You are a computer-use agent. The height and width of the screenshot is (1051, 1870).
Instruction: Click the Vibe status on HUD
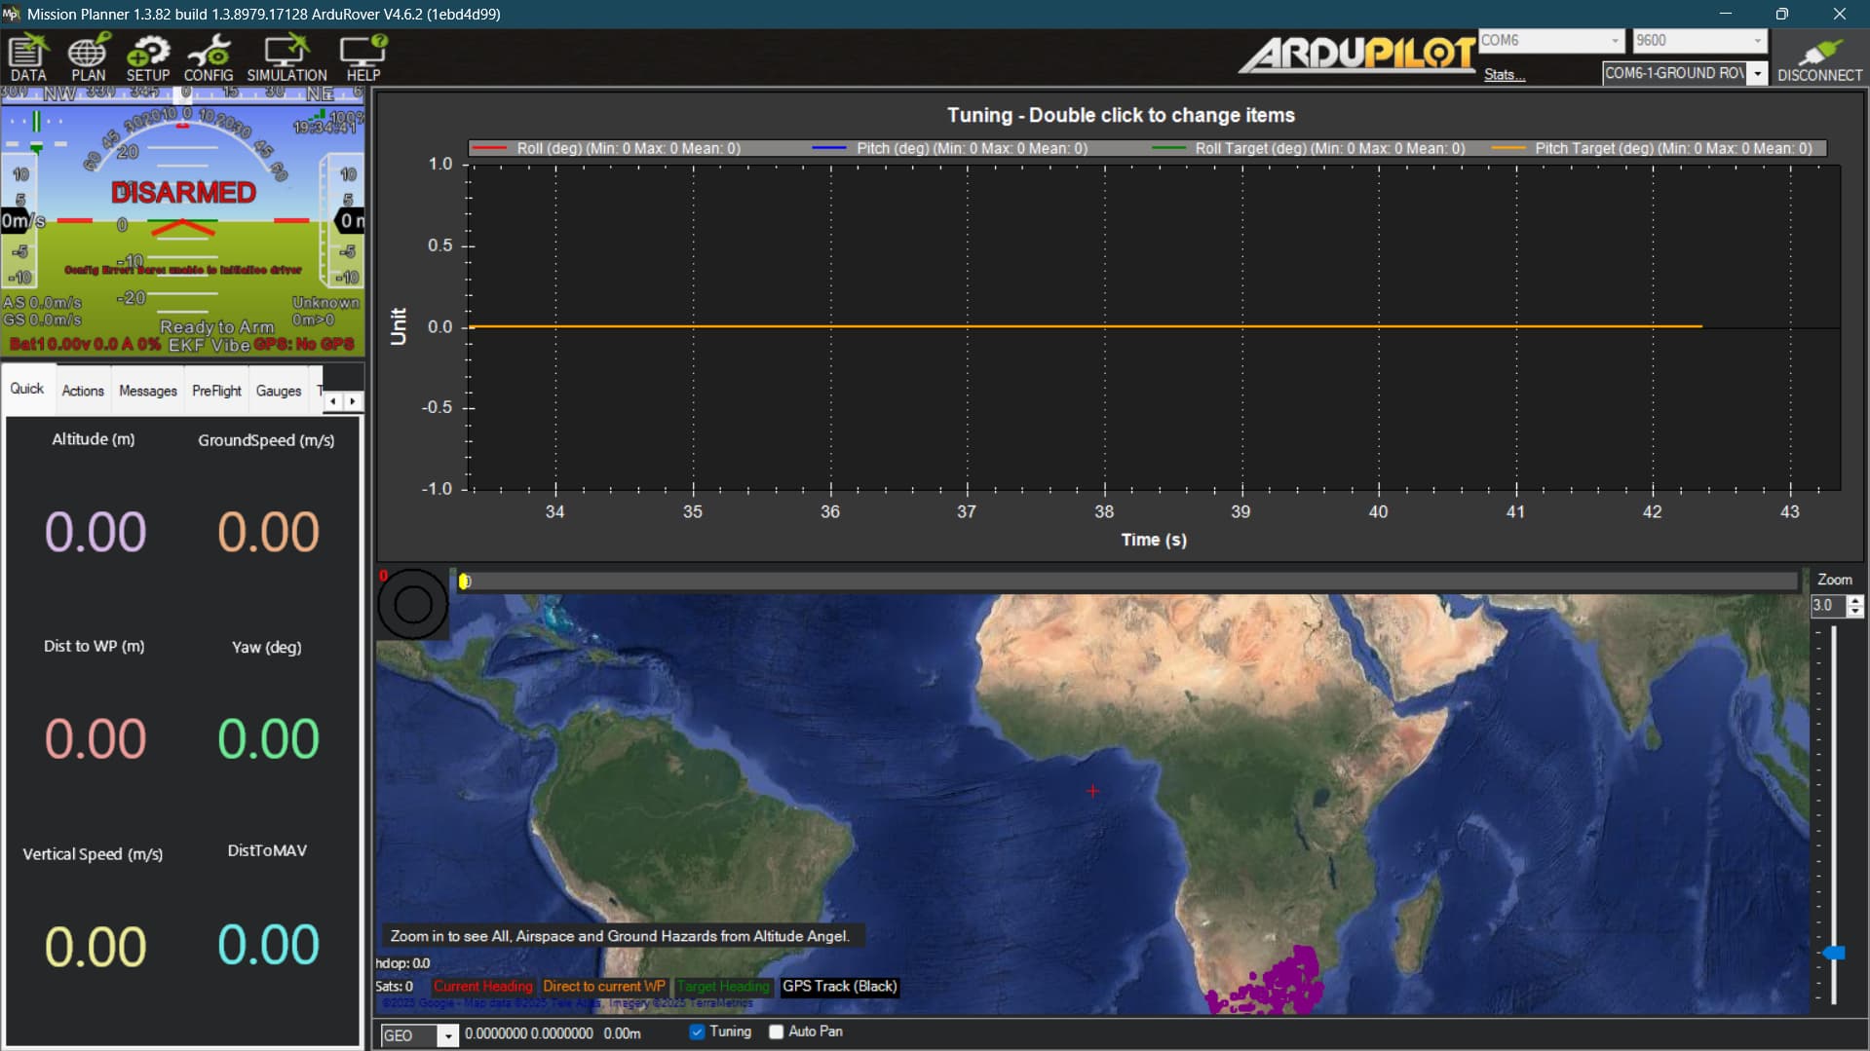230,345
